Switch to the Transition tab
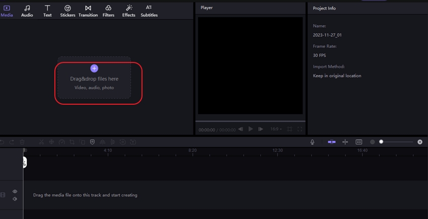Screen dimensions: 428x219 click(x=88, y=11)
